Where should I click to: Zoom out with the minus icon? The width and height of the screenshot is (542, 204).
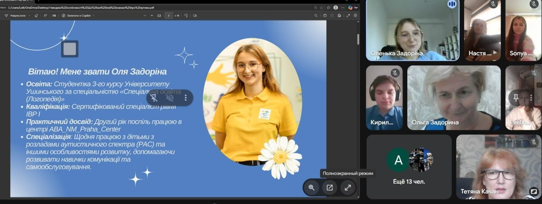pos(145,16)
